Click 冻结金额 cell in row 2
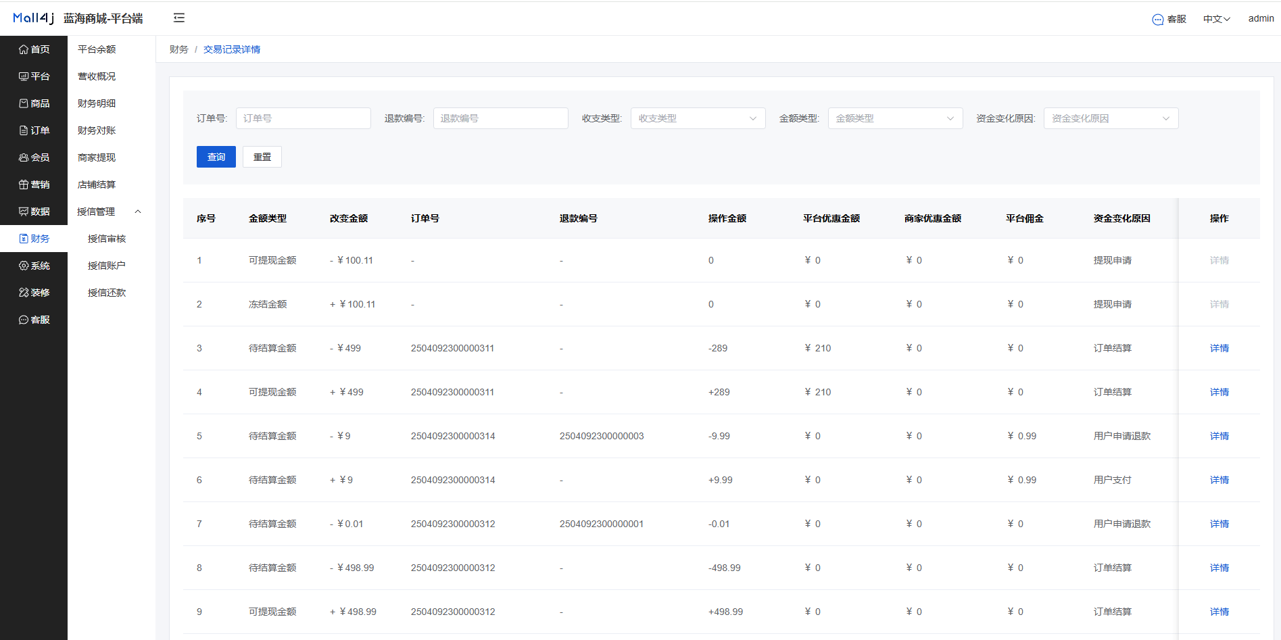This screenshot has height=640, width=1281. [268, 304]
